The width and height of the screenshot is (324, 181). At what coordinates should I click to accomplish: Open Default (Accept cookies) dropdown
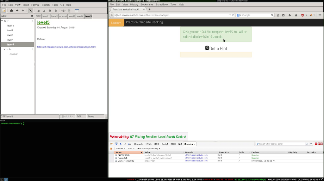148,148
